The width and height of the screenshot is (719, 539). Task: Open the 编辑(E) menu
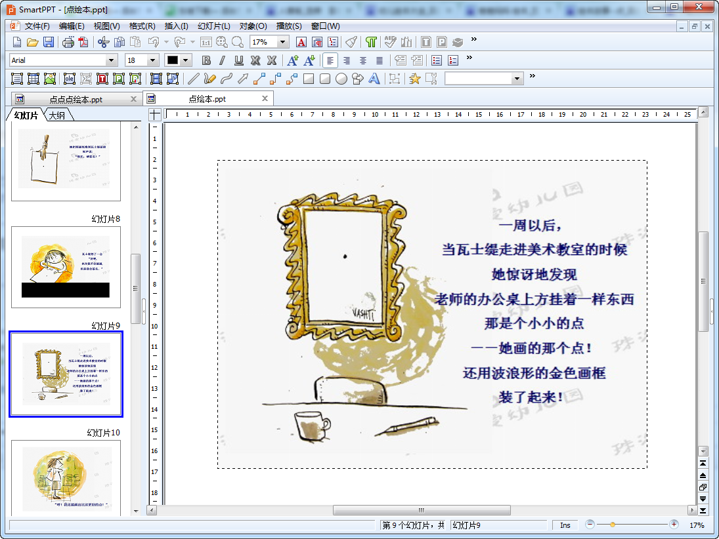click(72, 26)
